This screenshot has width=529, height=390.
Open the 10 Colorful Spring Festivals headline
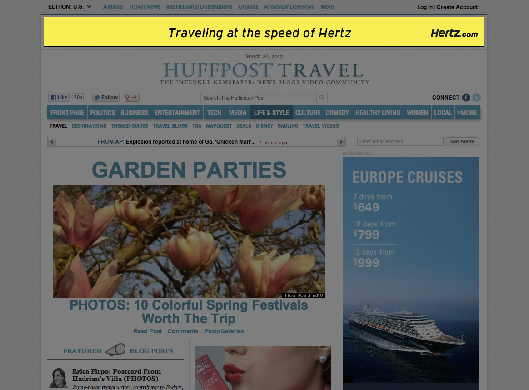coord(189,312)
